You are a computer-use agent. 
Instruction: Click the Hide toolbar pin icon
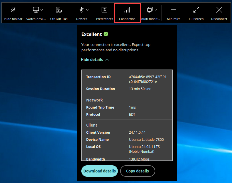click(13, 10)
